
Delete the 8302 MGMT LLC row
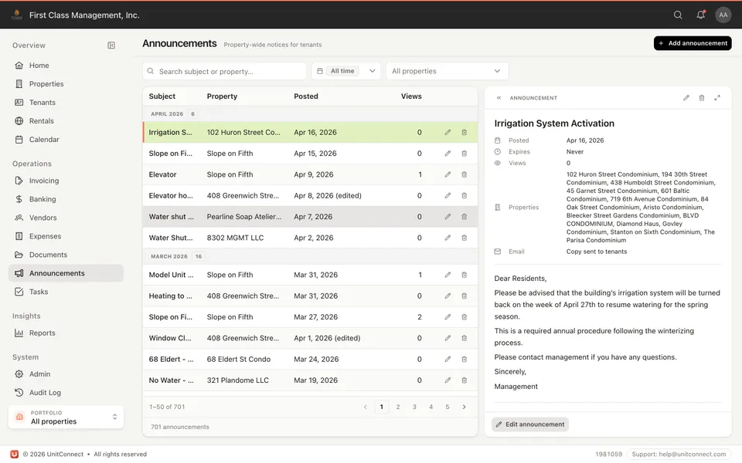point(465,238)
